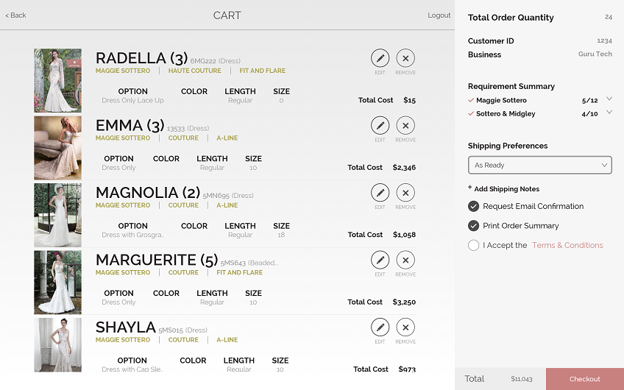Edit the Marguerite dress order
624x390 pixels.
[380, 260]
